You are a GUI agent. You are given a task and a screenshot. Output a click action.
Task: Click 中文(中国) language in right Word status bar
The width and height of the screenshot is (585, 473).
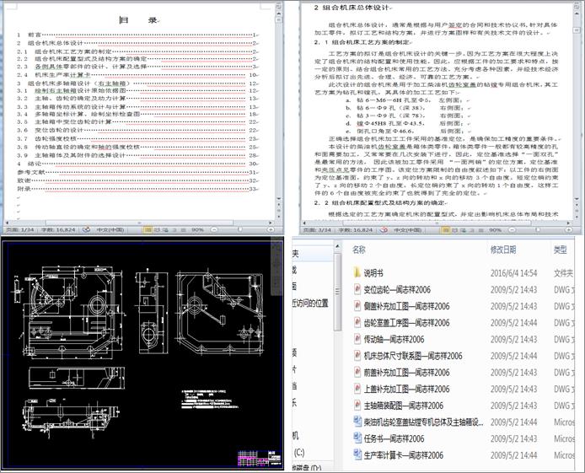[408, 230]
